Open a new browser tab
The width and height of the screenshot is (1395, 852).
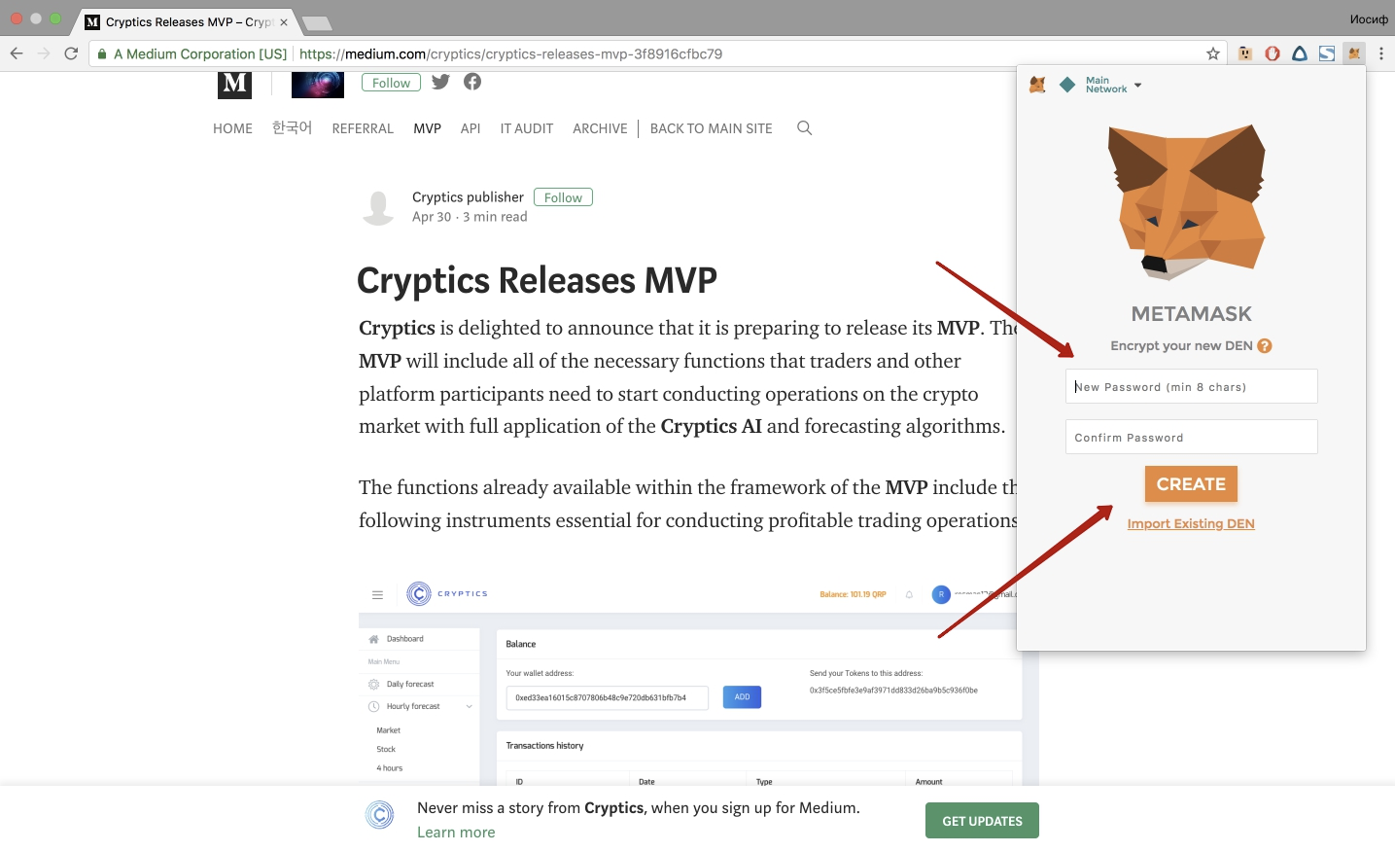coord(317,22)
